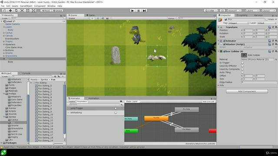Open Animator component gear menu
This screenshot has width=278, height=156.
point(276,41)
